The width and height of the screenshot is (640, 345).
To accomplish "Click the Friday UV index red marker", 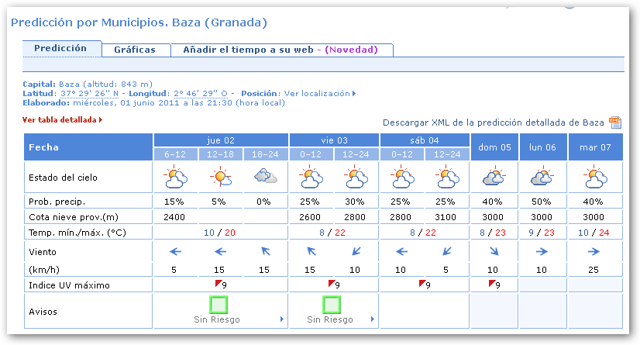I will 332,283.
